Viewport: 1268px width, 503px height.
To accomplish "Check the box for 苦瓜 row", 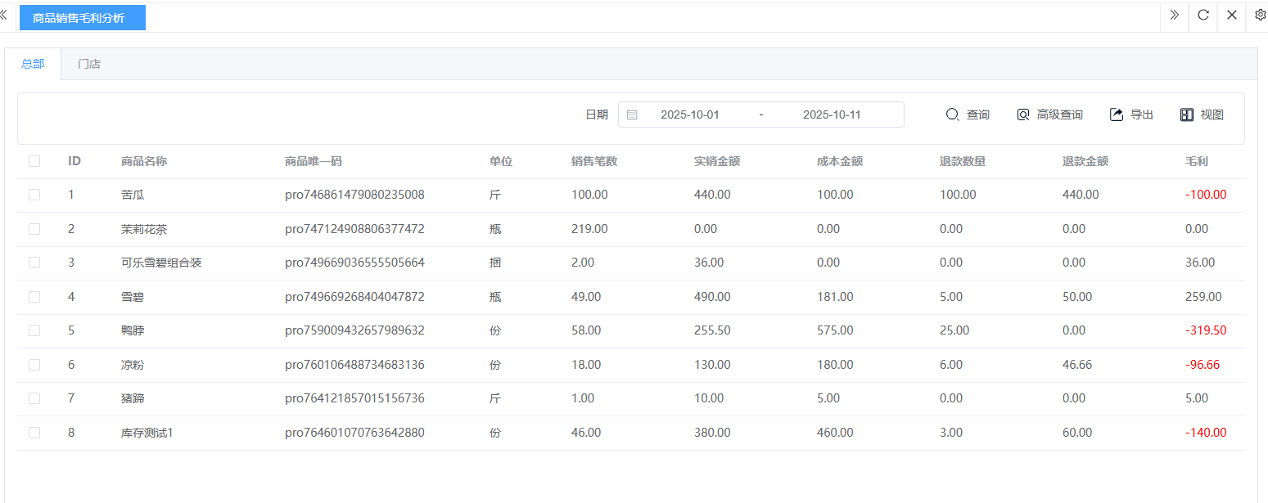I will click(34, 195).
